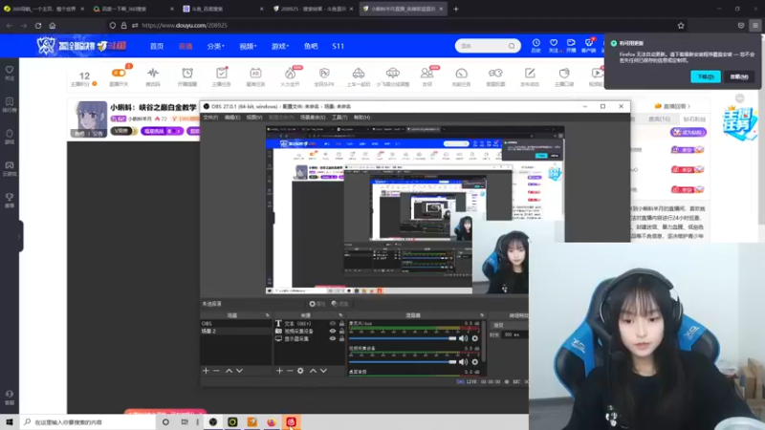765x430 pixels.
Task: Expand the 游戏 dropdown in Douyu nav
Action: coord(280,46)
